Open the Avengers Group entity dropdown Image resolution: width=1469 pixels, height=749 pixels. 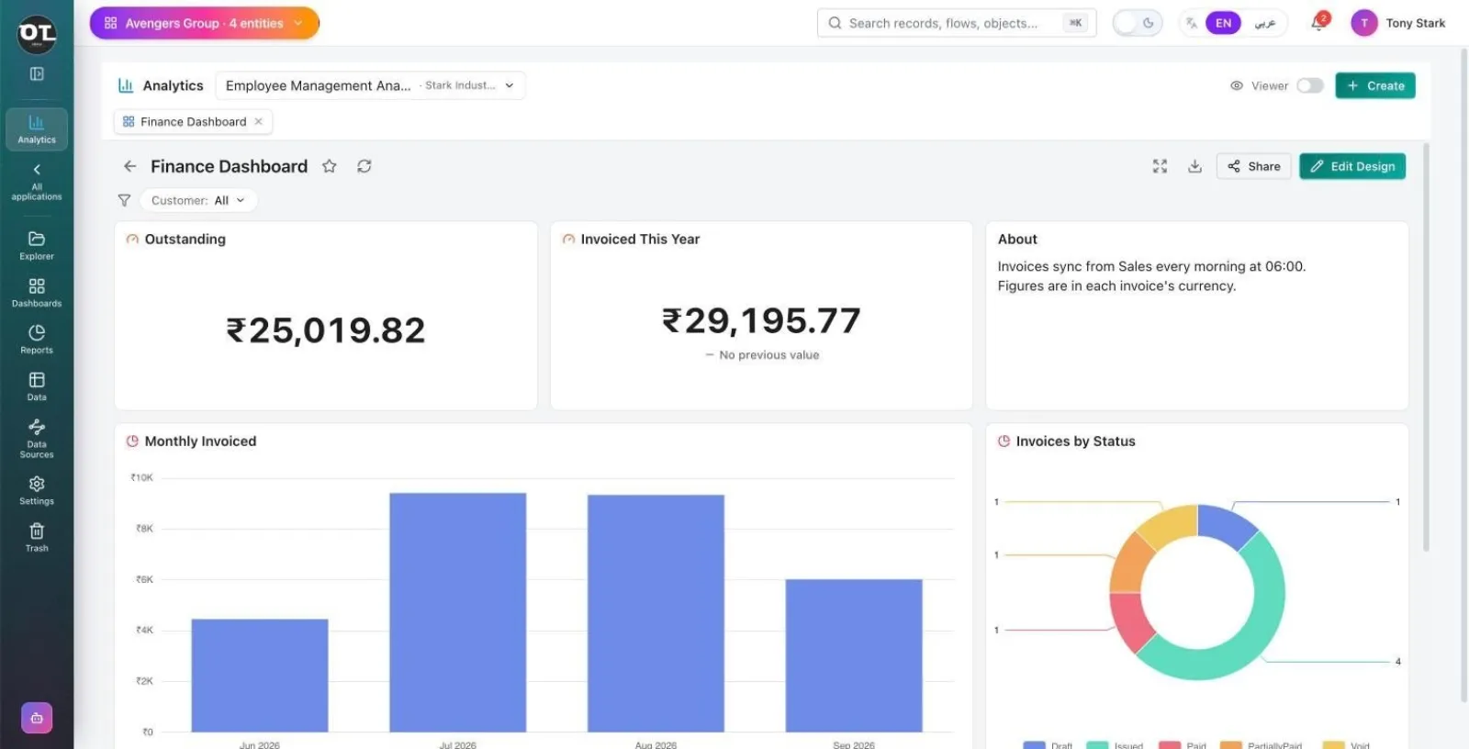click(x=204, y=23)
